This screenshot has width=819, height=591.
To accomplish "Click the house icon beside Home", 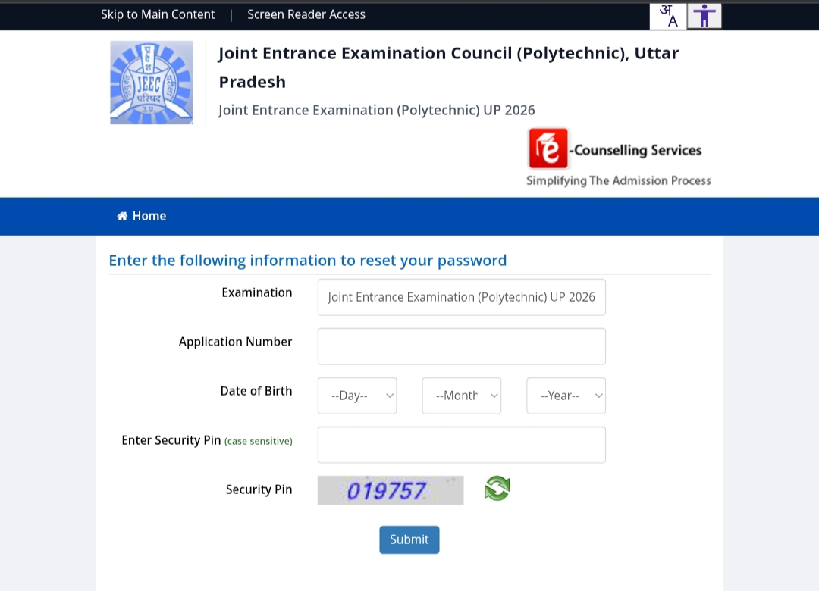I will [x=122, y=216].
